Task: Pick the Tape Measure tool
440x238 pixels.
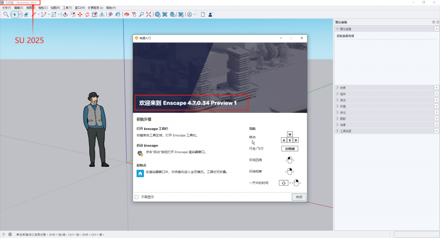Action: click(x=110, y=14)
